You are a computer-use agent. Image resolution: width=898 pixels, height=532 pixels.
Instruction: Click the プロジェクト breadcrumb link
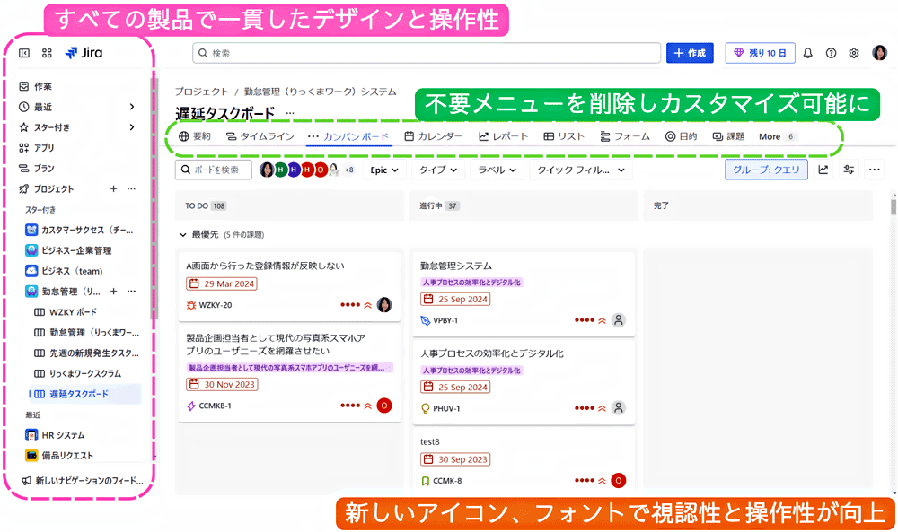[x=201, y=92]
